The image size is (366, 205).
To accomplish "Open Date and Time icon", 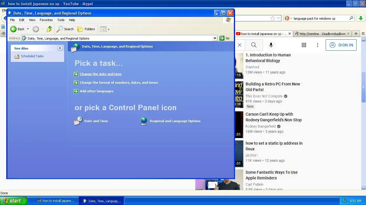I will [91, 121].
